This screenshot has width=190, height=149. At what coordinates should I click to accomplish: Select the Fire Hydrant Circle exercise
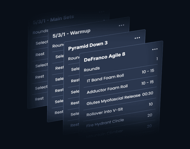click(105, 123)
